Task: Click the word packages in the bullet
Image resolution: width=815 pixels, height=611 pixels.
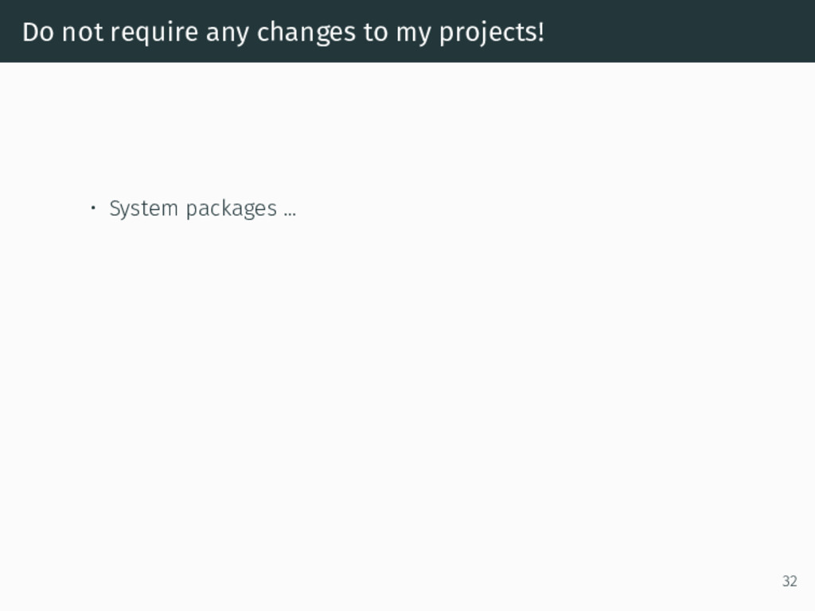Action: pos(232,209)
